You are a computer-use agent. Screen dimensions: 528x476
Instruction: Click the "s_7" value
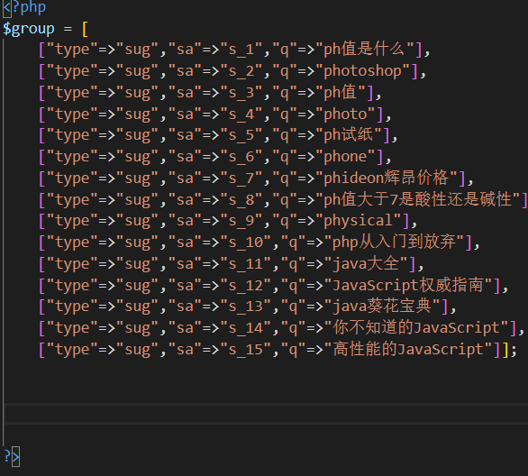click(241, 178)
